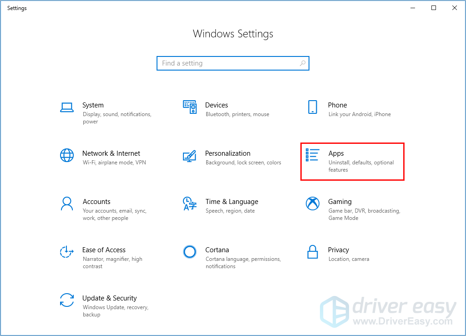
Task: Open the 'Uninstall, defaults, optional features' description
Action: pos(361,166)
